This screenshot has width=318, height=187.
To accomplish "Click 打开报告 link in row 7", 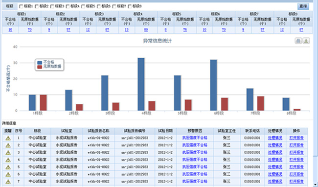I will [x=296, y=182].
